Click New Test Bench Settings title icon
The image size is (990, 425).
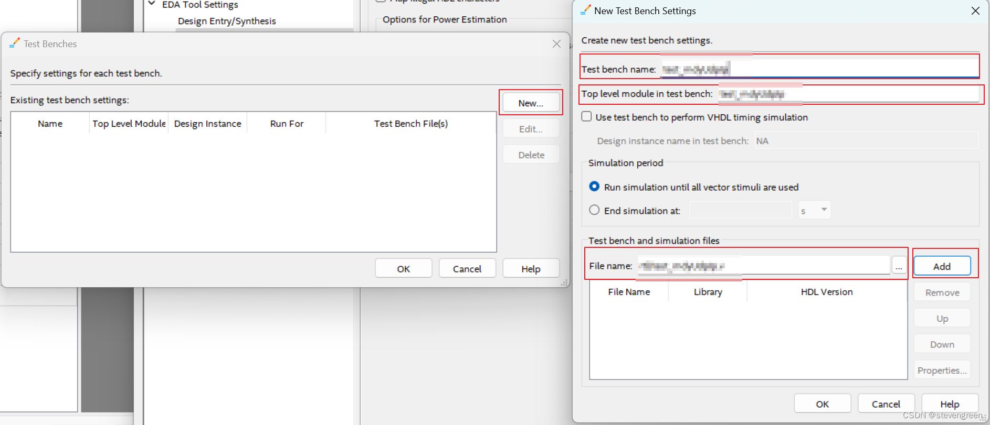(586, 10)
